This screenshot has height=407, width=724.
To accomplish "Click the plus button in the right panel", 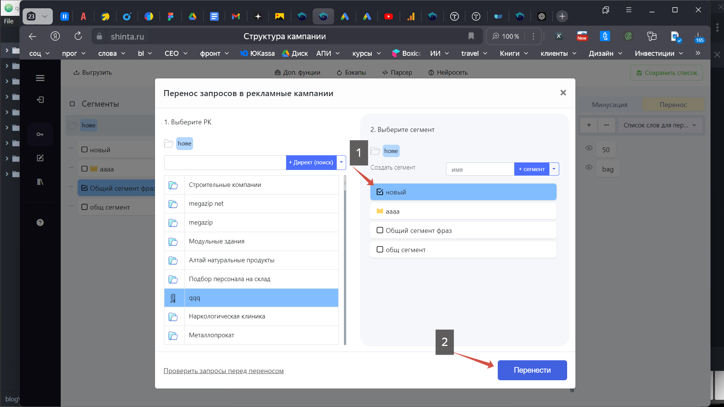I will [589, 125].
